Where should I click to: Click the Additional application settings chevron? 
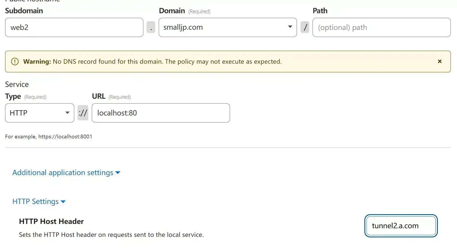coord(118,173)
